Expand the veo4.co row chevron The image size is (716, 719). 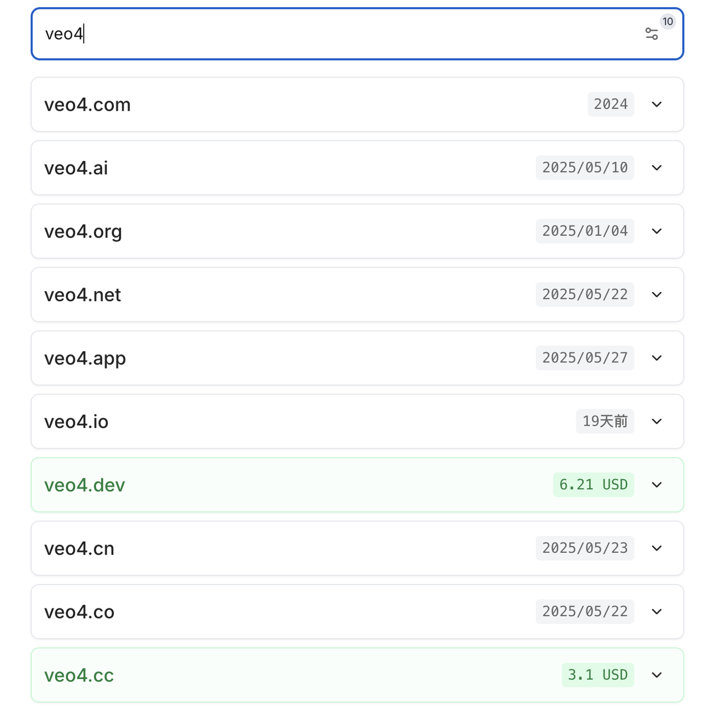pos(657,612)
